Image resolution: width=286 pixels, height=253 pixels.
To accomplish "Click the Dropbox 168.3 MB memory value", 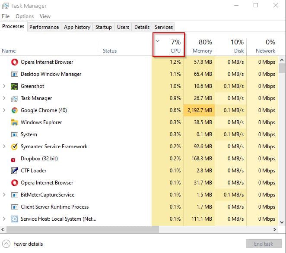I will 202,159.
